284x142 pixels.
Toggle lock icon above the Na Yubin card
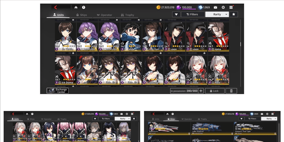pos(73,20)
